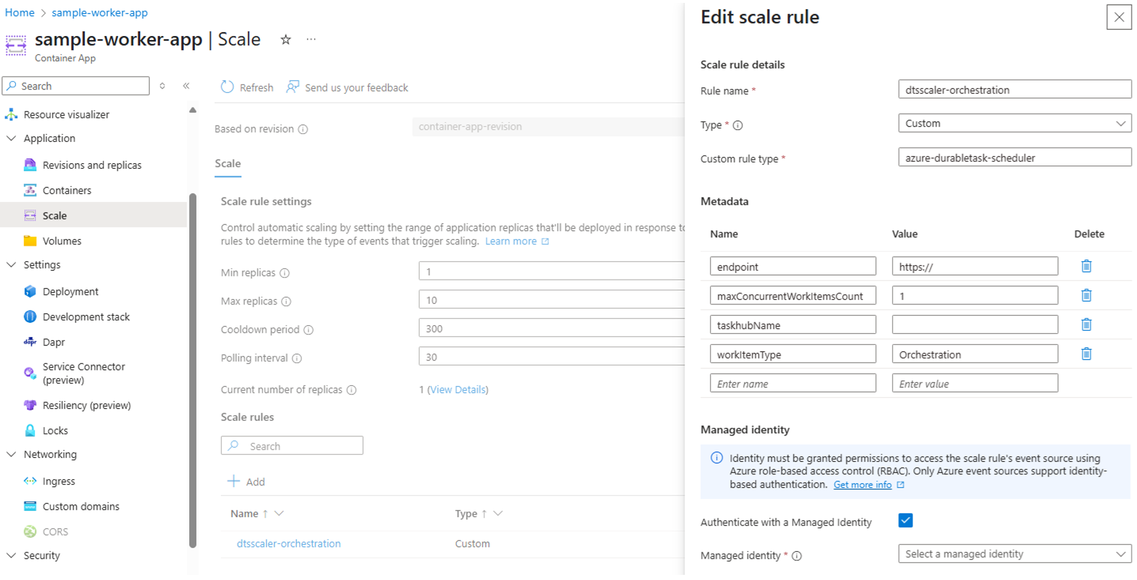Switch to the Scale tab
This screenshot has height=580, width=1137.
[227, 163]
